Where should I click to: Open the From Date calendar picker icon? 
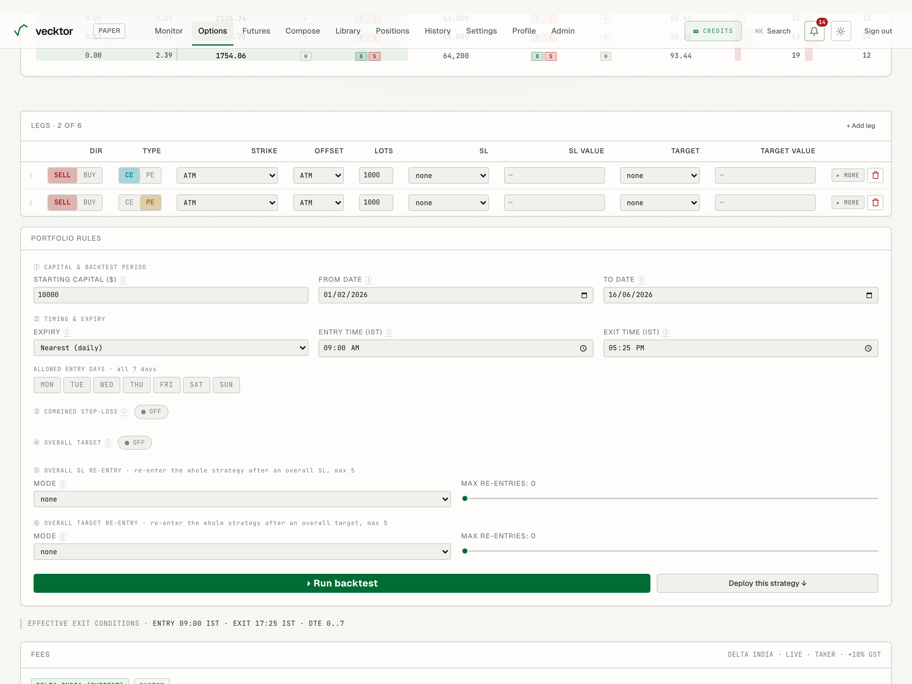click(584, 295)
